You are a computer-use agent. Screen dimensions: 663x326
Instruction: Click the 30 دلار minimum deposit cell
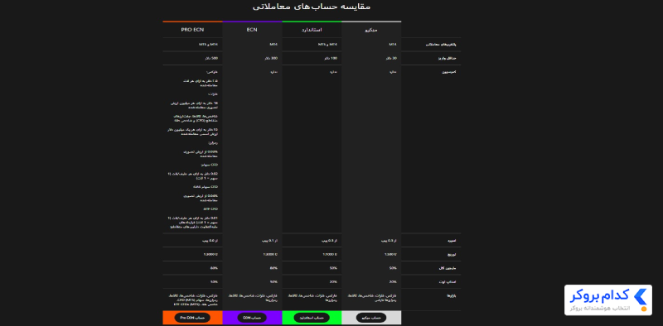(390, 58)
